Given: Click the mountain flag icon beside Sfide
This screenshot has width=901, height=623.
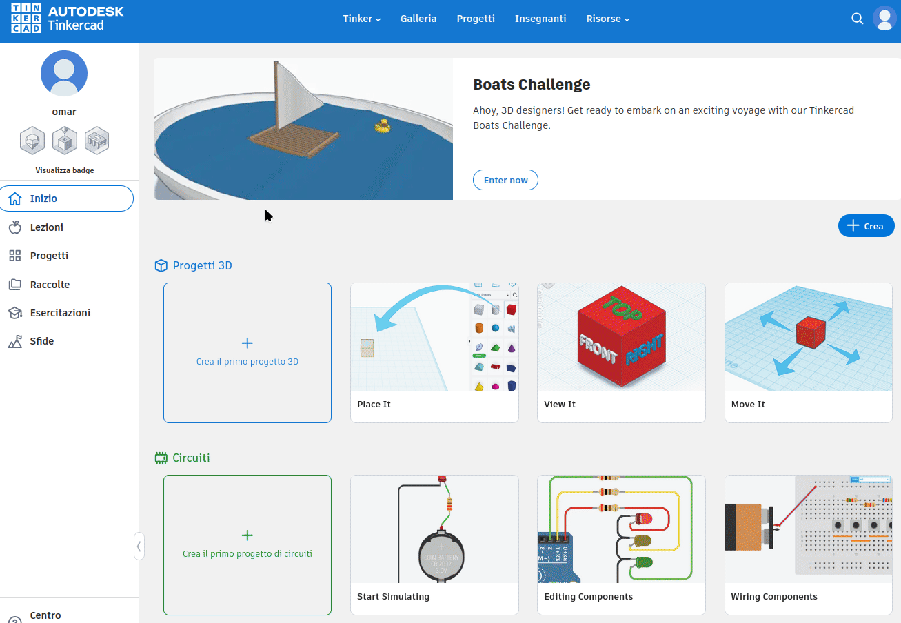Looking at the screenshot, I should pos(15,341).
